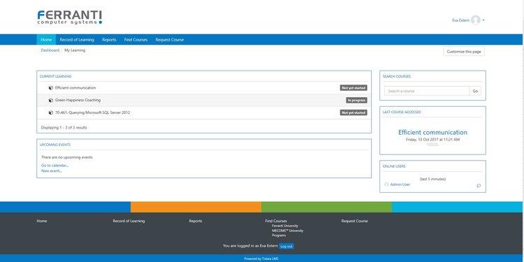Click the cube icon beside Efficient communication
This screenshot has width=524, height=262.
pos(51,88)
